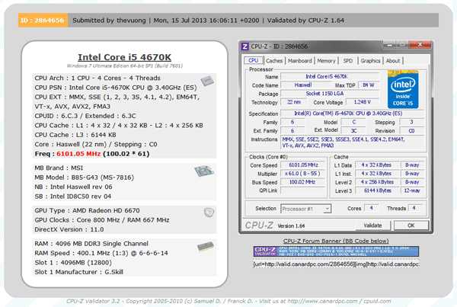Image resolution: width=457 pixels, height=307 pixels.
Task: Click the processor Name field value
Action: click(x=330, y=77)
